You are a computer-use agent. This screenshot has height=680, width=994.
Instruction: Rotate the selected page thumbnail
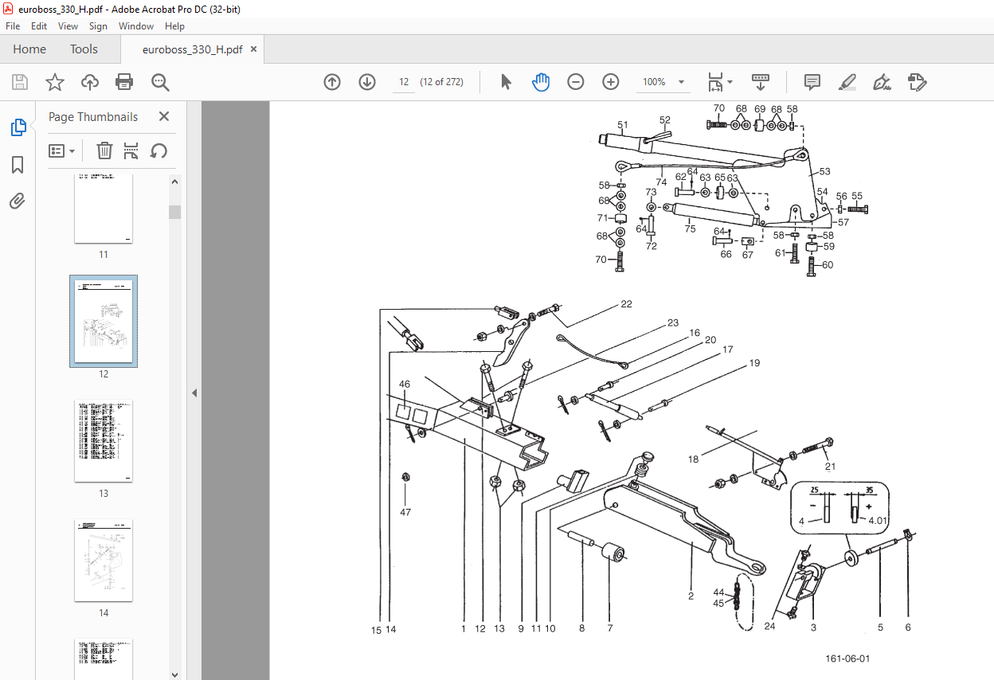pos(158,150)
